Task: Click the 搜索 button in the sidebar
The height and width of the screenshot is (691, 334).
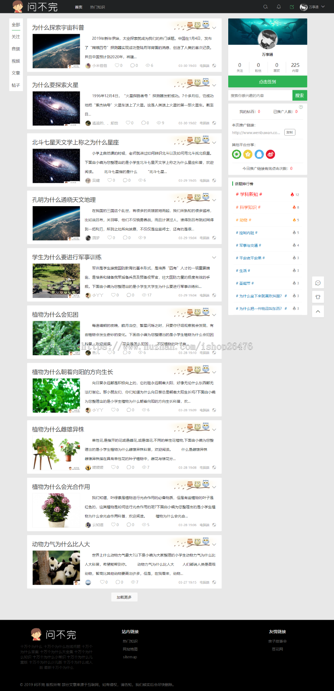Action: tap(300, 95)
